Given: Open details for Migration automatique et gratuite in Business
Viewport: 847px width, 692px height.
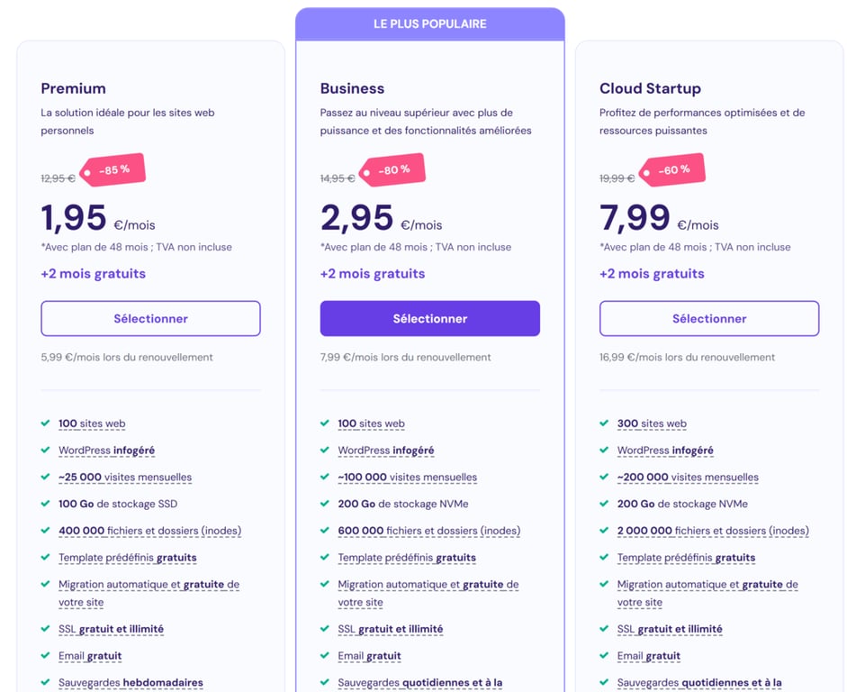Looking at the screenshot, I should pos(428,584).
